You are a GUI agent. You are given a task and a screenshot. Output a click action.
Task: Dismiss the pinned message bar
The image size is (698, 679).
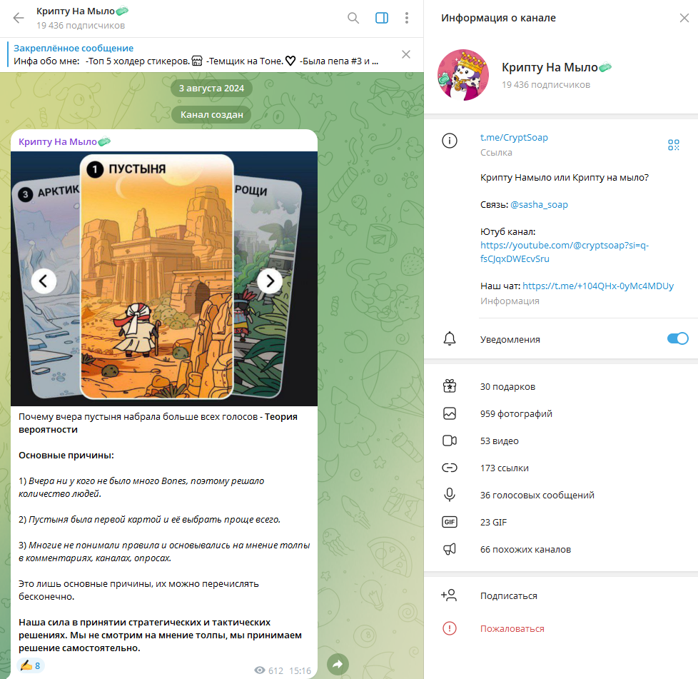[x=406, y=54]
